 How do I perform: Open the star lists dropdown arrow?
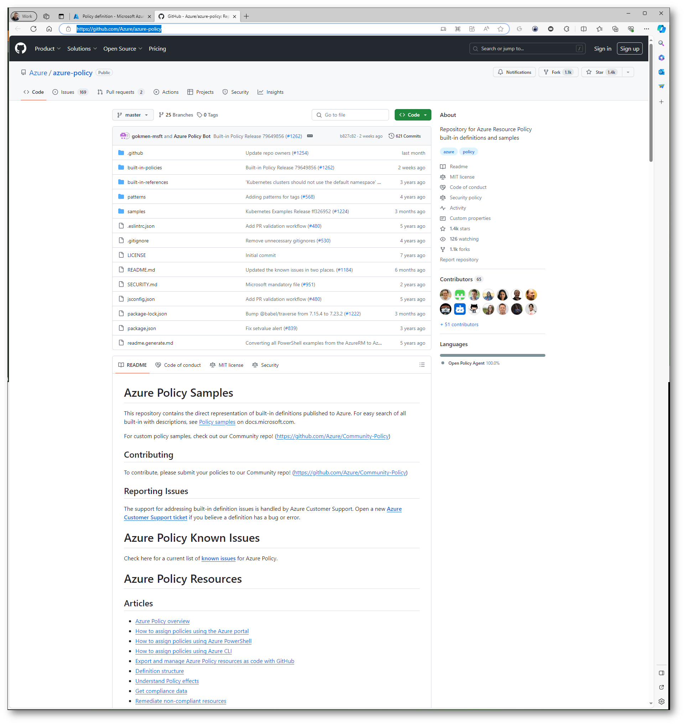628,72
